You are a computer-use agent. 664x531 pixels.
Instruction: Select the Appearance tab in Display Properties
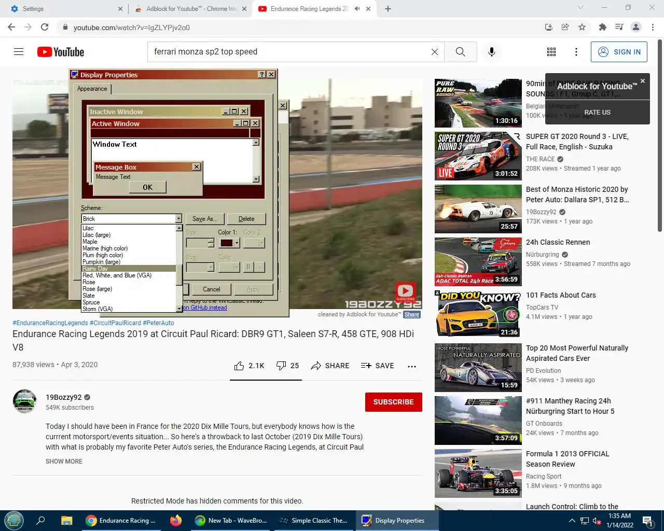(92, 89)
